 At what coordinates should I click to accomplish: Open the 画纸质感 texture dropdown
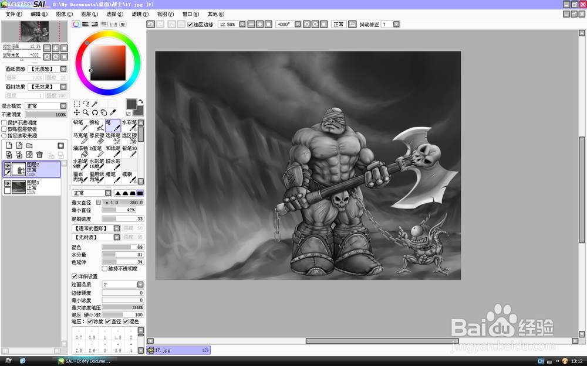click(63, 69)
